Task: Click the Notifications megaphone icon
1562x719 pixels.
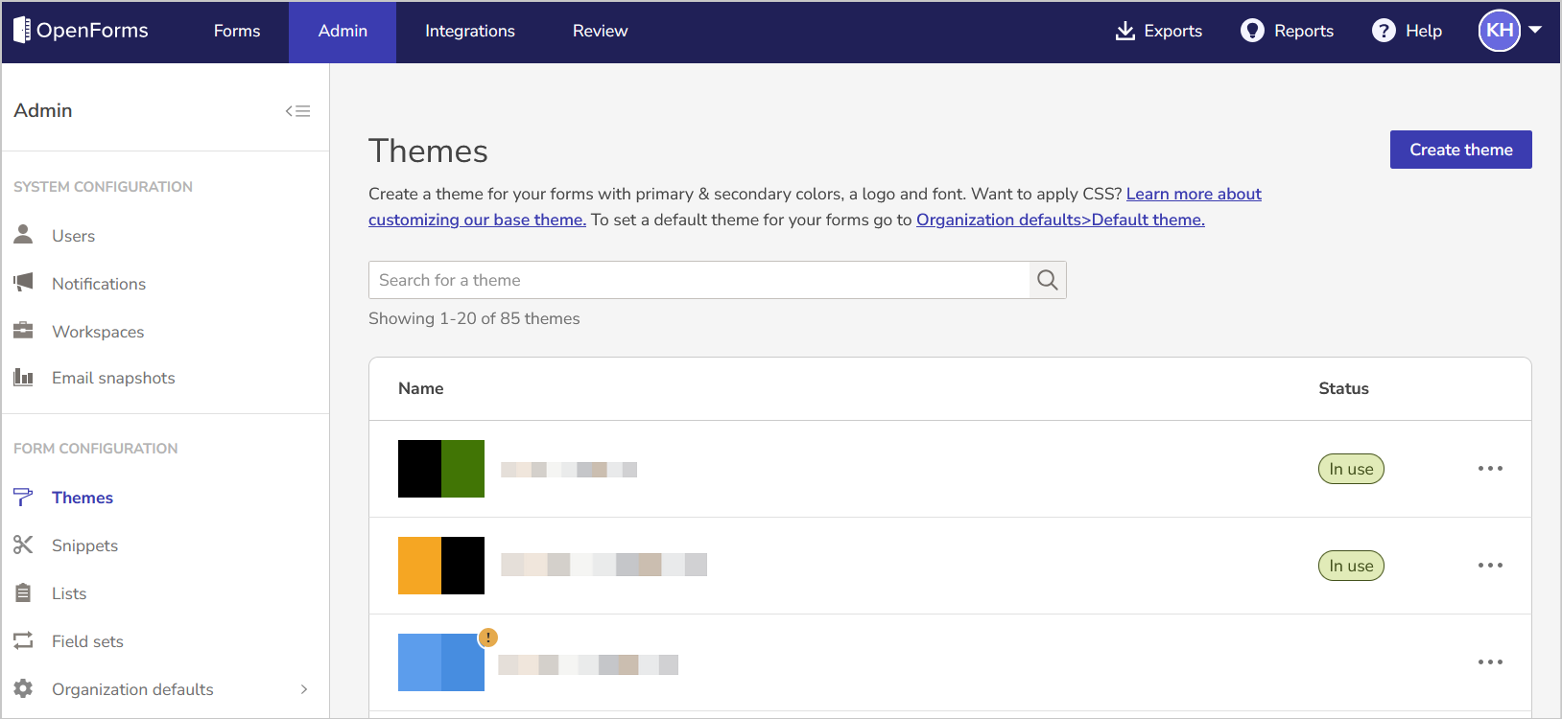Action: (x=24, y=282)
